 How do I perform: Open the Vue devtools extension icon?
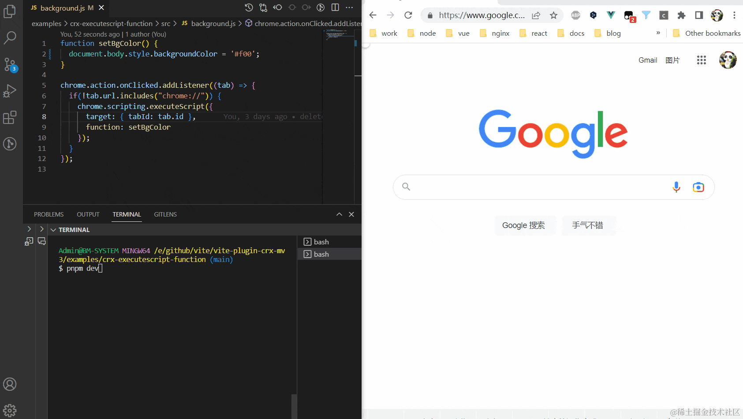(x=611, y=15)
